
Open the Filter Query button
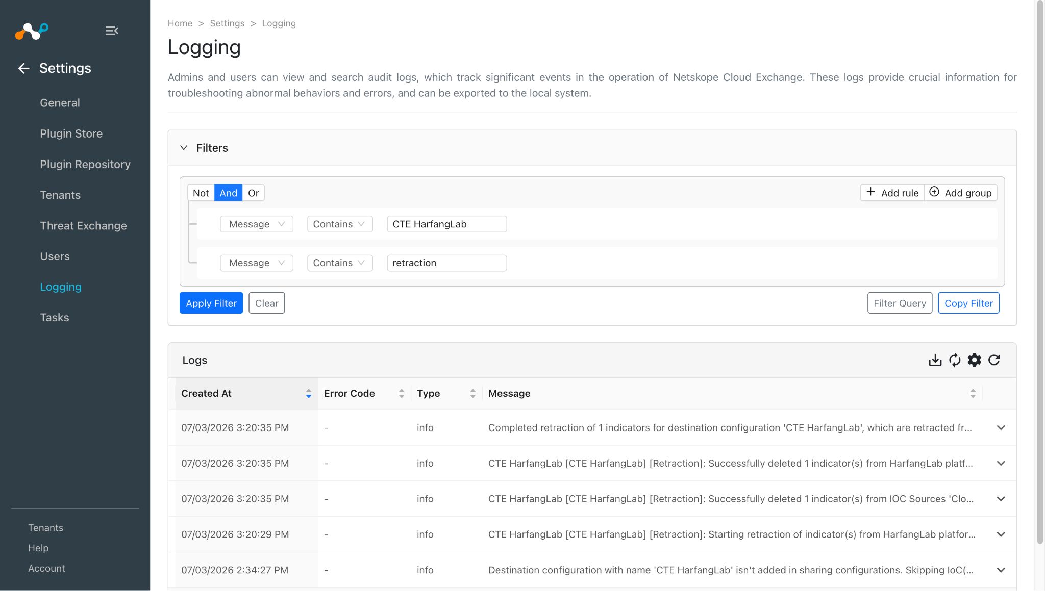coord(900,303)
